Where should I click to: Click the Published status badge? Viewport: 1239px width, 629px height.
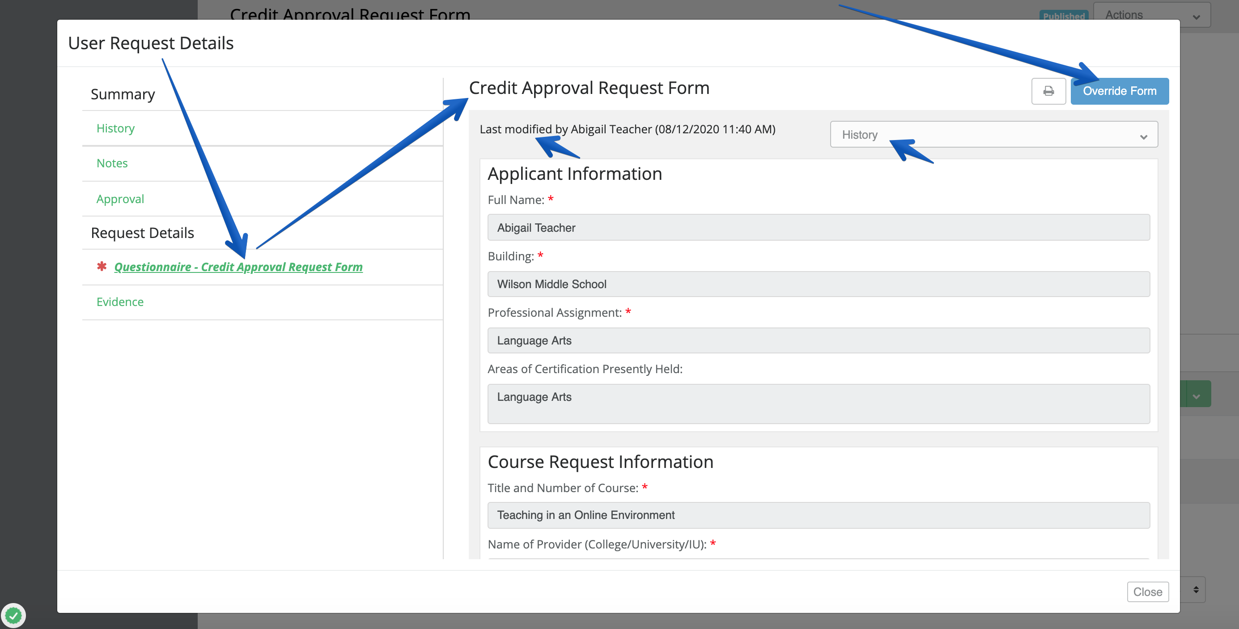1064,15
